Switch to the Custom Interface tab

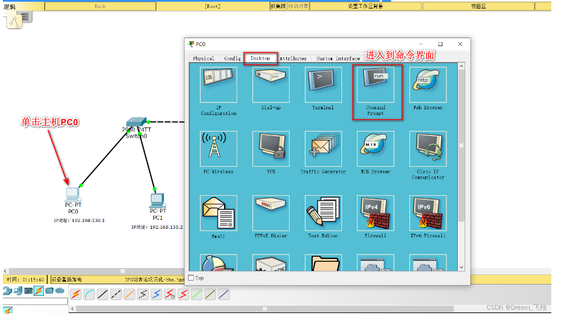click(x=338, y=59)
